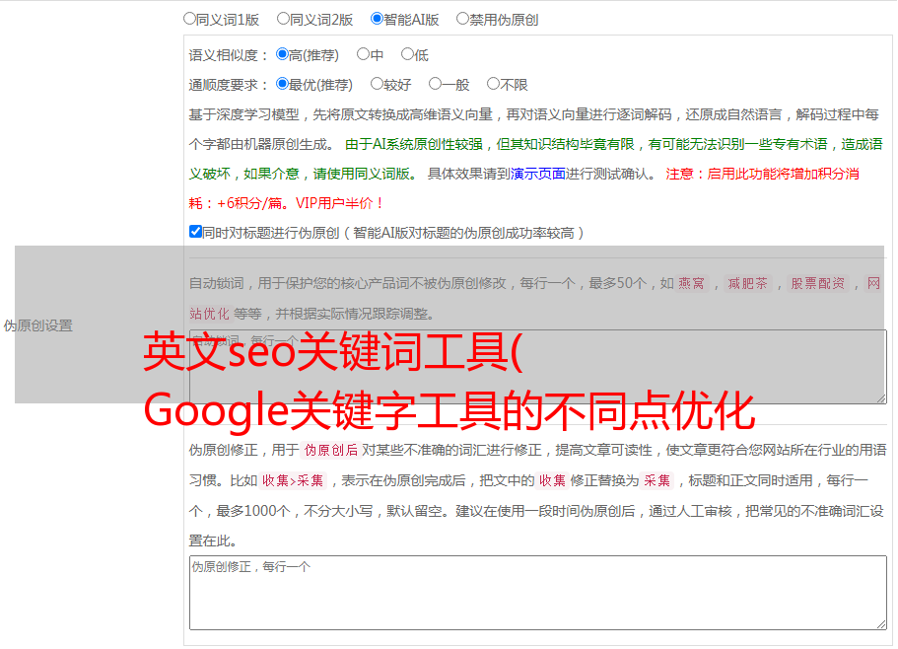Viewport: 898px width, 649px height.
Task: Set 语义相似度 to 中
Action: point(363,54)
